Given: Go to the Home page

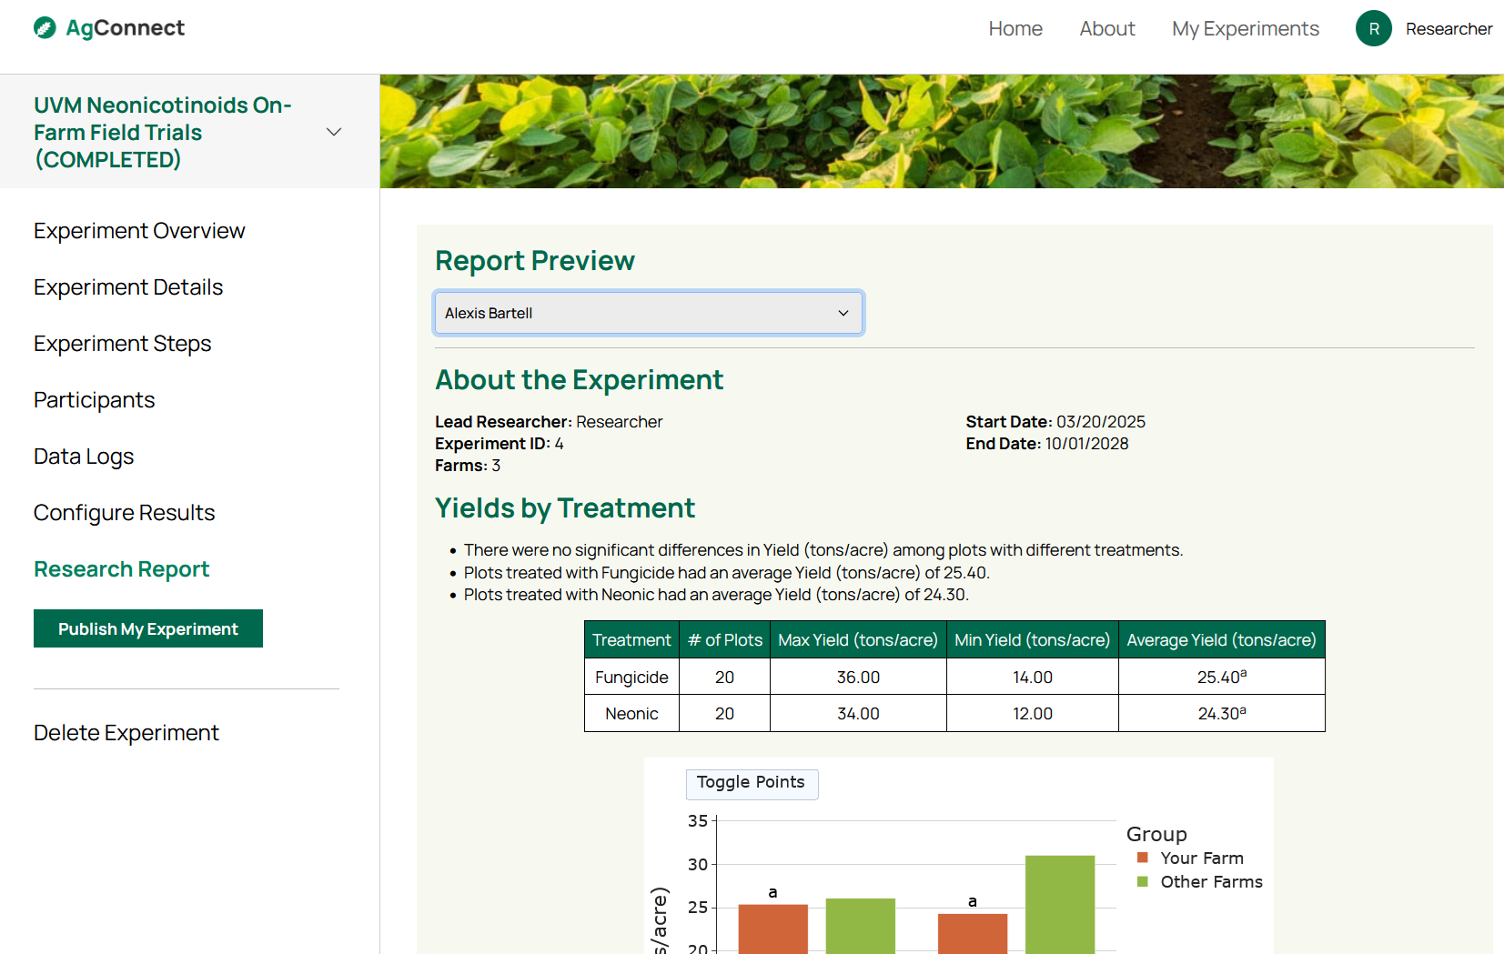Looking at the screenshot, I should pos(1014,29).
